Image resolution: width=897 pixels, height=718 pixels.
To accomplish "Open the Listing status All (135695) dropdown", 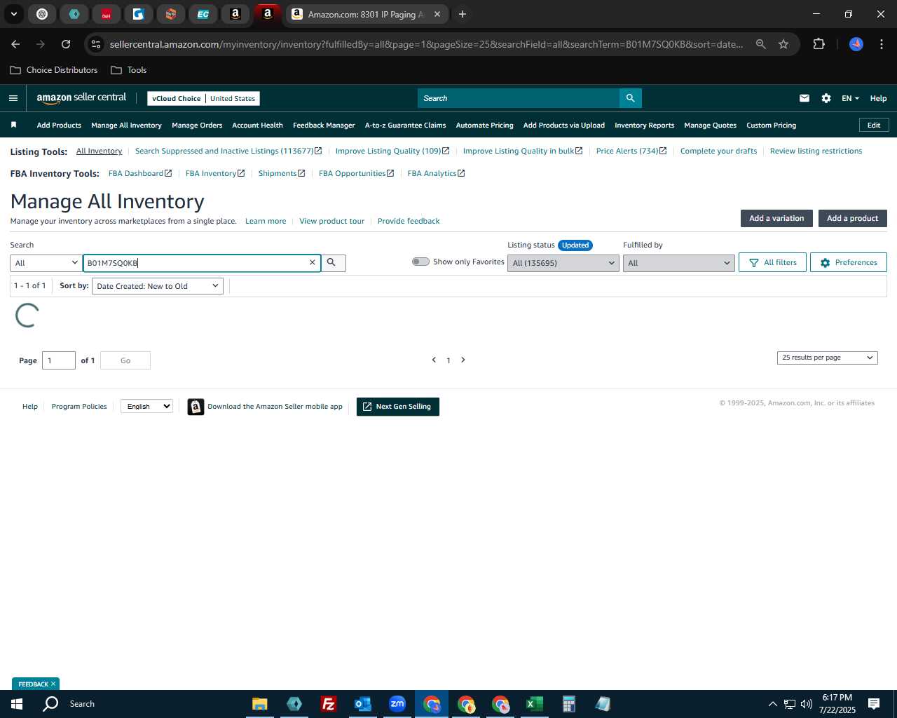I will 563,263.
